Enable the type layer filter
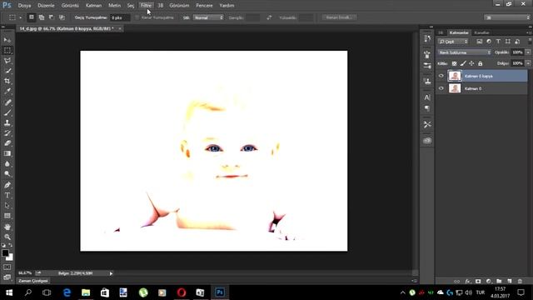 point(498,42)
